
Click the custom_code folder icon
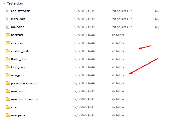click(8, 51)
